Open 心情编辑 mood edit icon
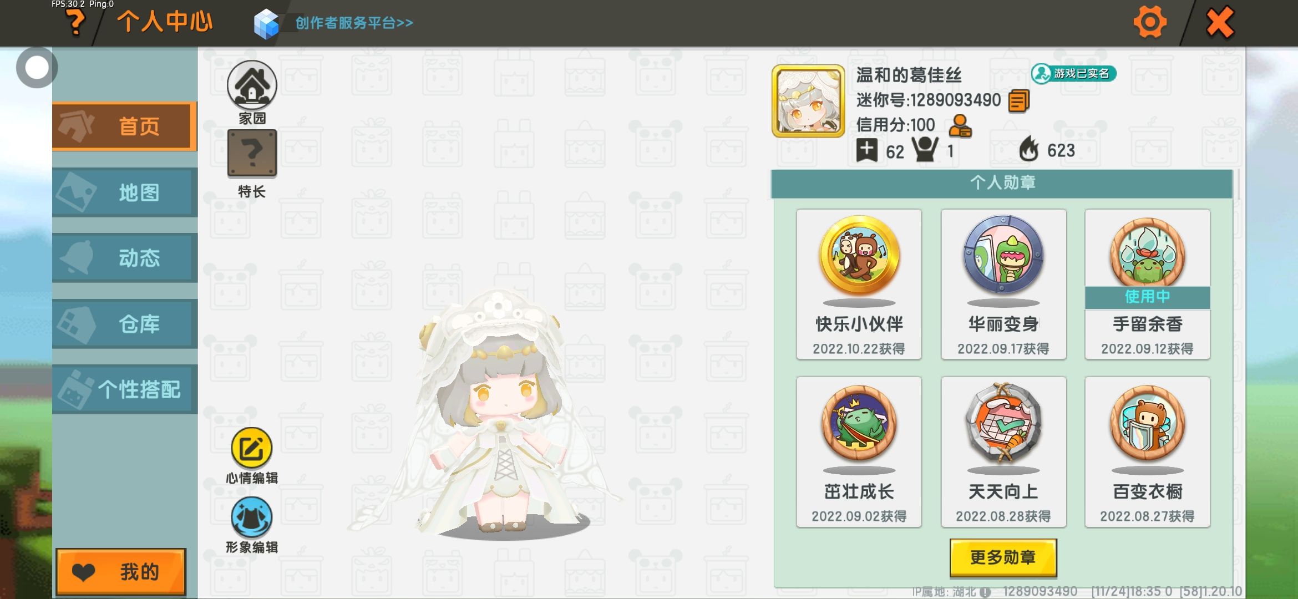This screenshot has height=599, width=1298. tap(252, 448)
